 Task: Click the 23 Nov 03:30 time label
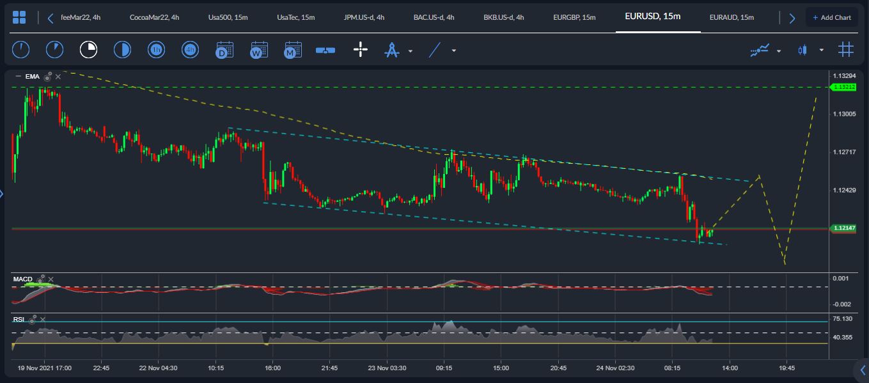pos(387,368)
